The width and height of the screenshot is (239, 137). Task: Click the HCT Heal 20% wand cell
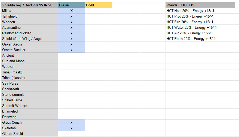190,11
